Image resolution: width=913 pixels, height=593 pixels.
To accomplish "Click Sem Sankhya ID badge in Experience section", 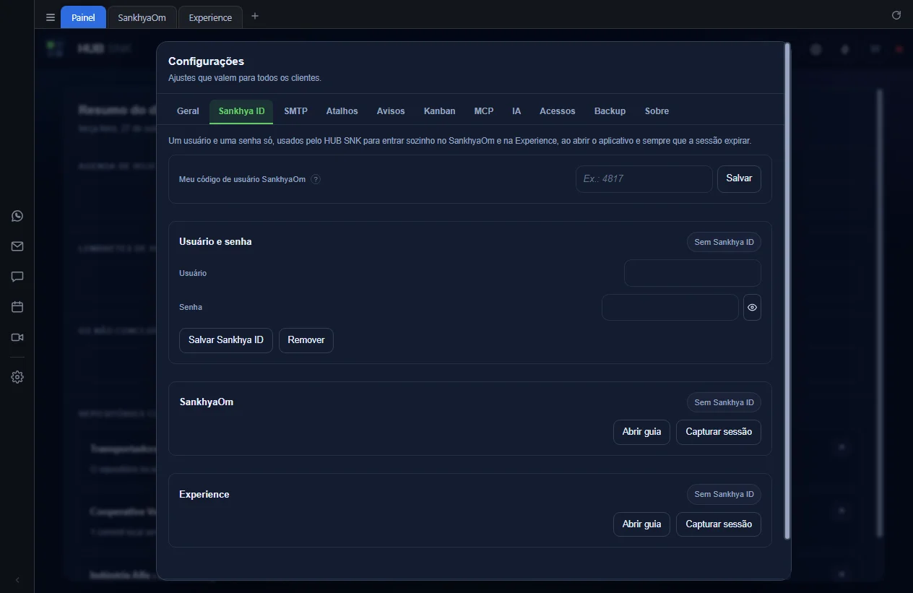I will coord(724,494).
